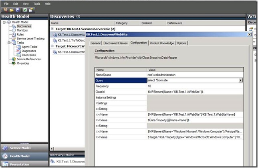Screen dimensions: 258x168
Task: Open the Tools menu
Action: [36, 4]
